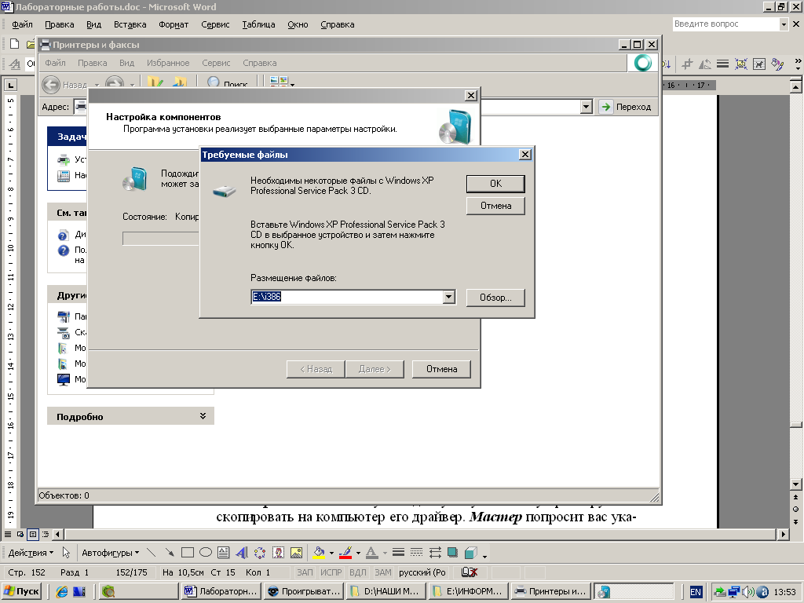This screenshot has height=603, width=804.
Task: Click the Введите вопрос help box
Action: (726, 24)
